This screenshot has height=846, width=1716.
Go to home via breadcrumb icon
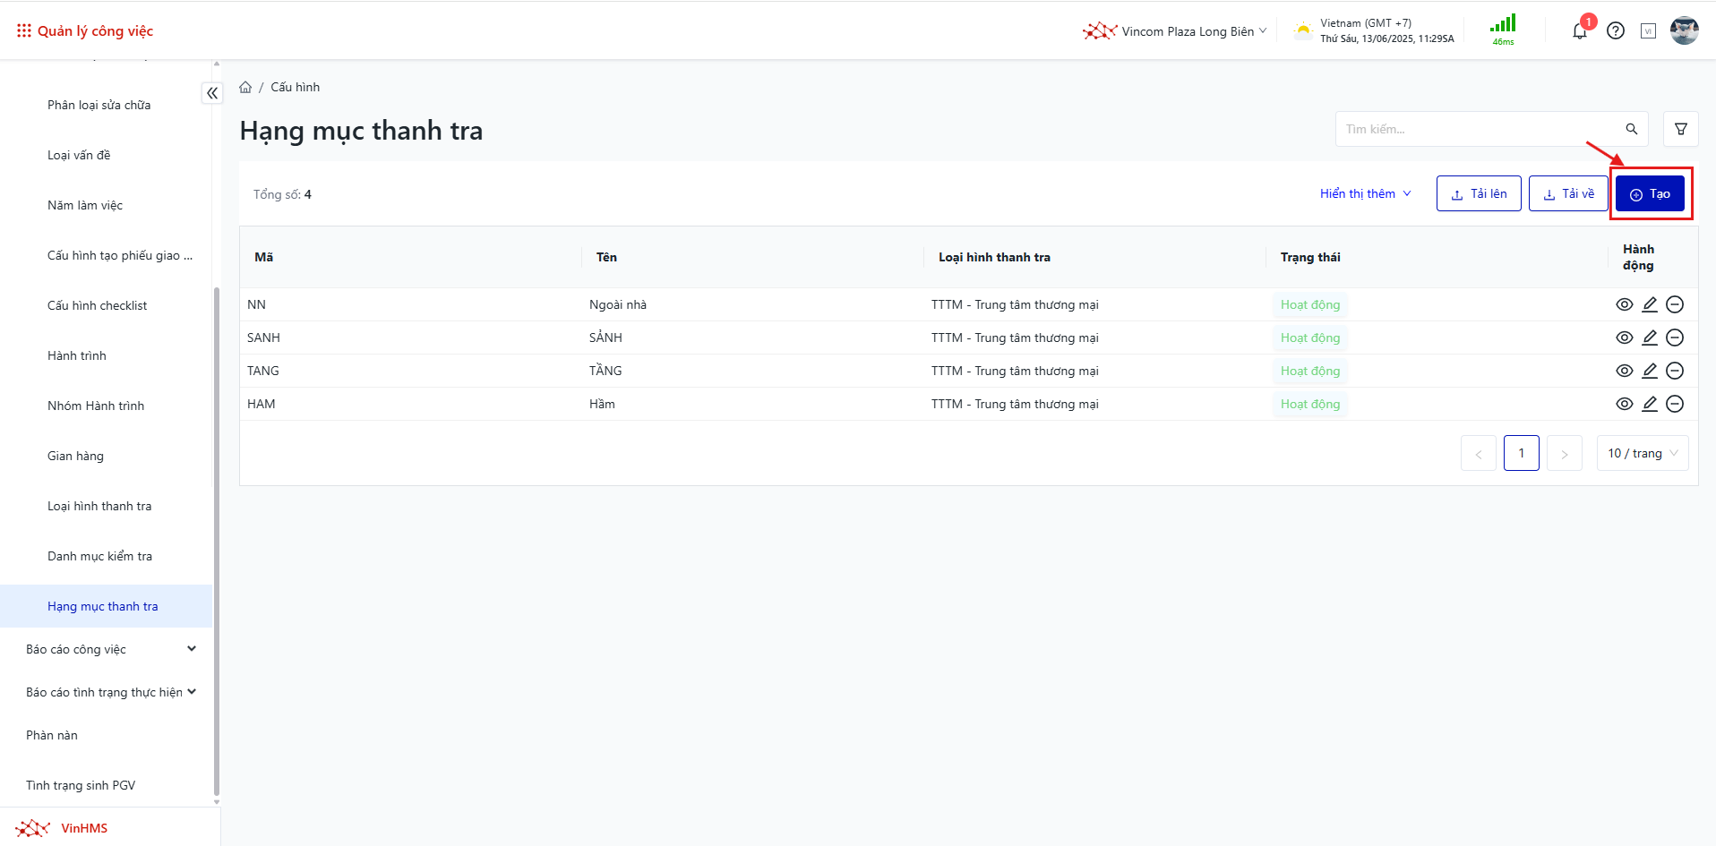click(245, 88)
